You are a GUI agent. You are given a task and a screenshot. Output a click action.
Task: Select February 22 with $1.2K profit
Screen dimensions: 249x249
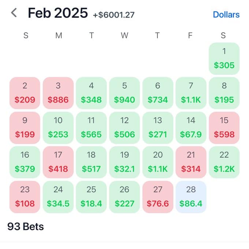coord(224,162)
